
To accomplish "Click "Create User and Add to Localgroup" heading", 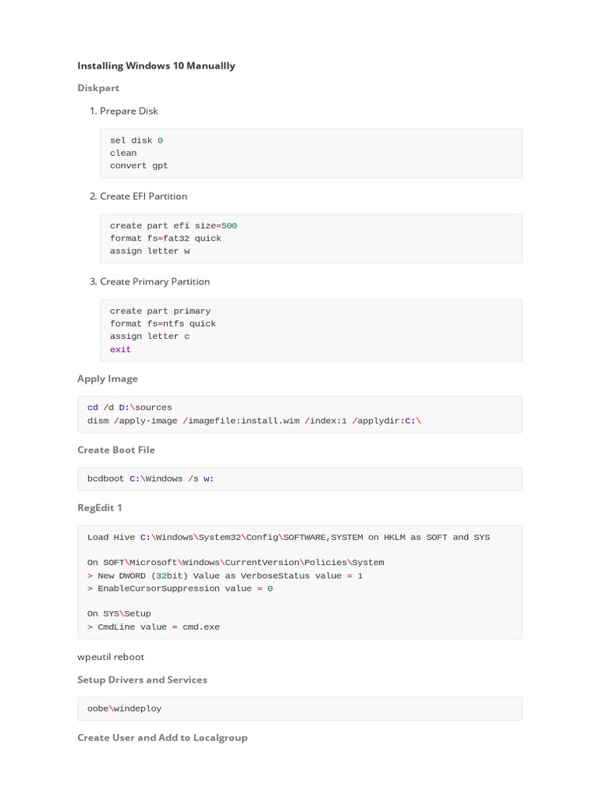I will pos(162,737).
